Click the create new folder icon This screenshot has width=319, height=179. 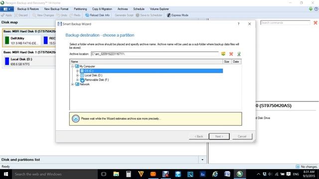pyautogui.click(x=223, y=54)
